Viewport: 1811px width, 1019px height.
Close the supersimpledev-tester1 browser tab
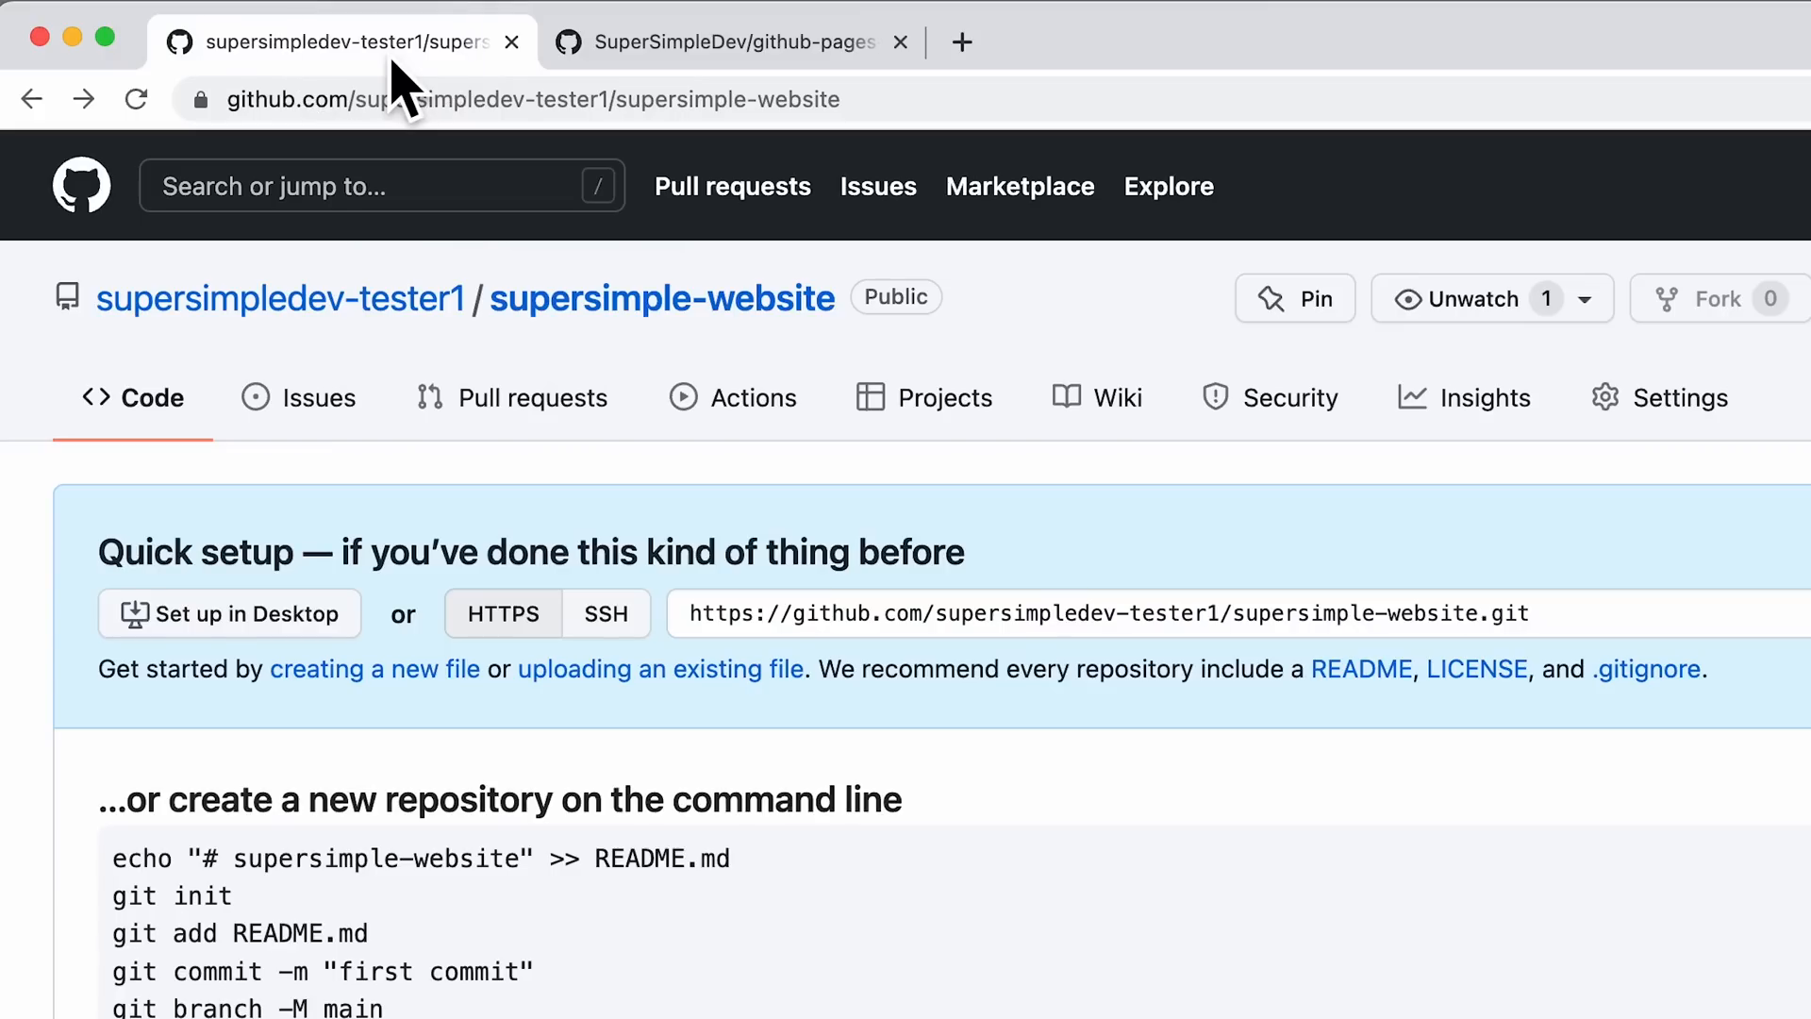511,42
